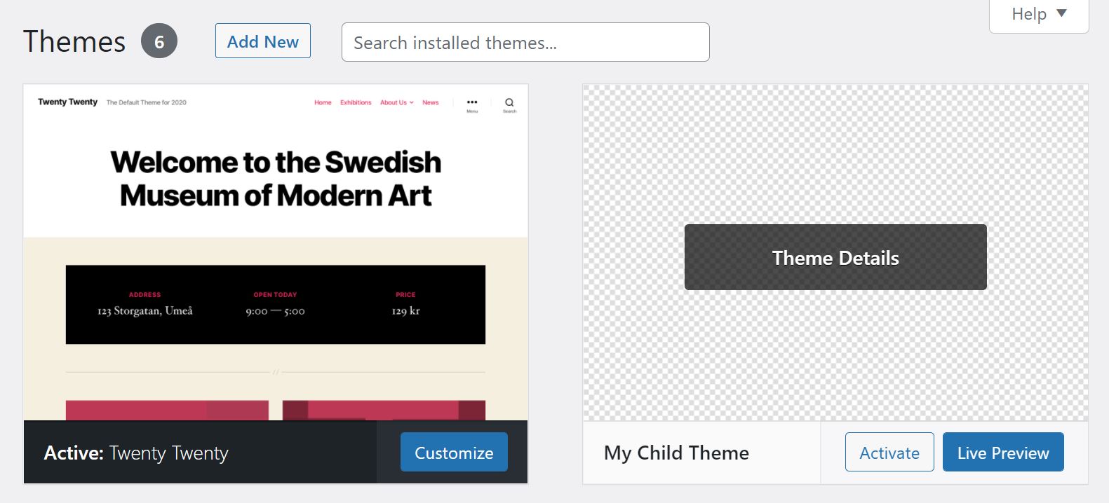Open Theme Details for My Child Theme
This screenshot has height=503, width=1109.
click(x=835, y=257)
